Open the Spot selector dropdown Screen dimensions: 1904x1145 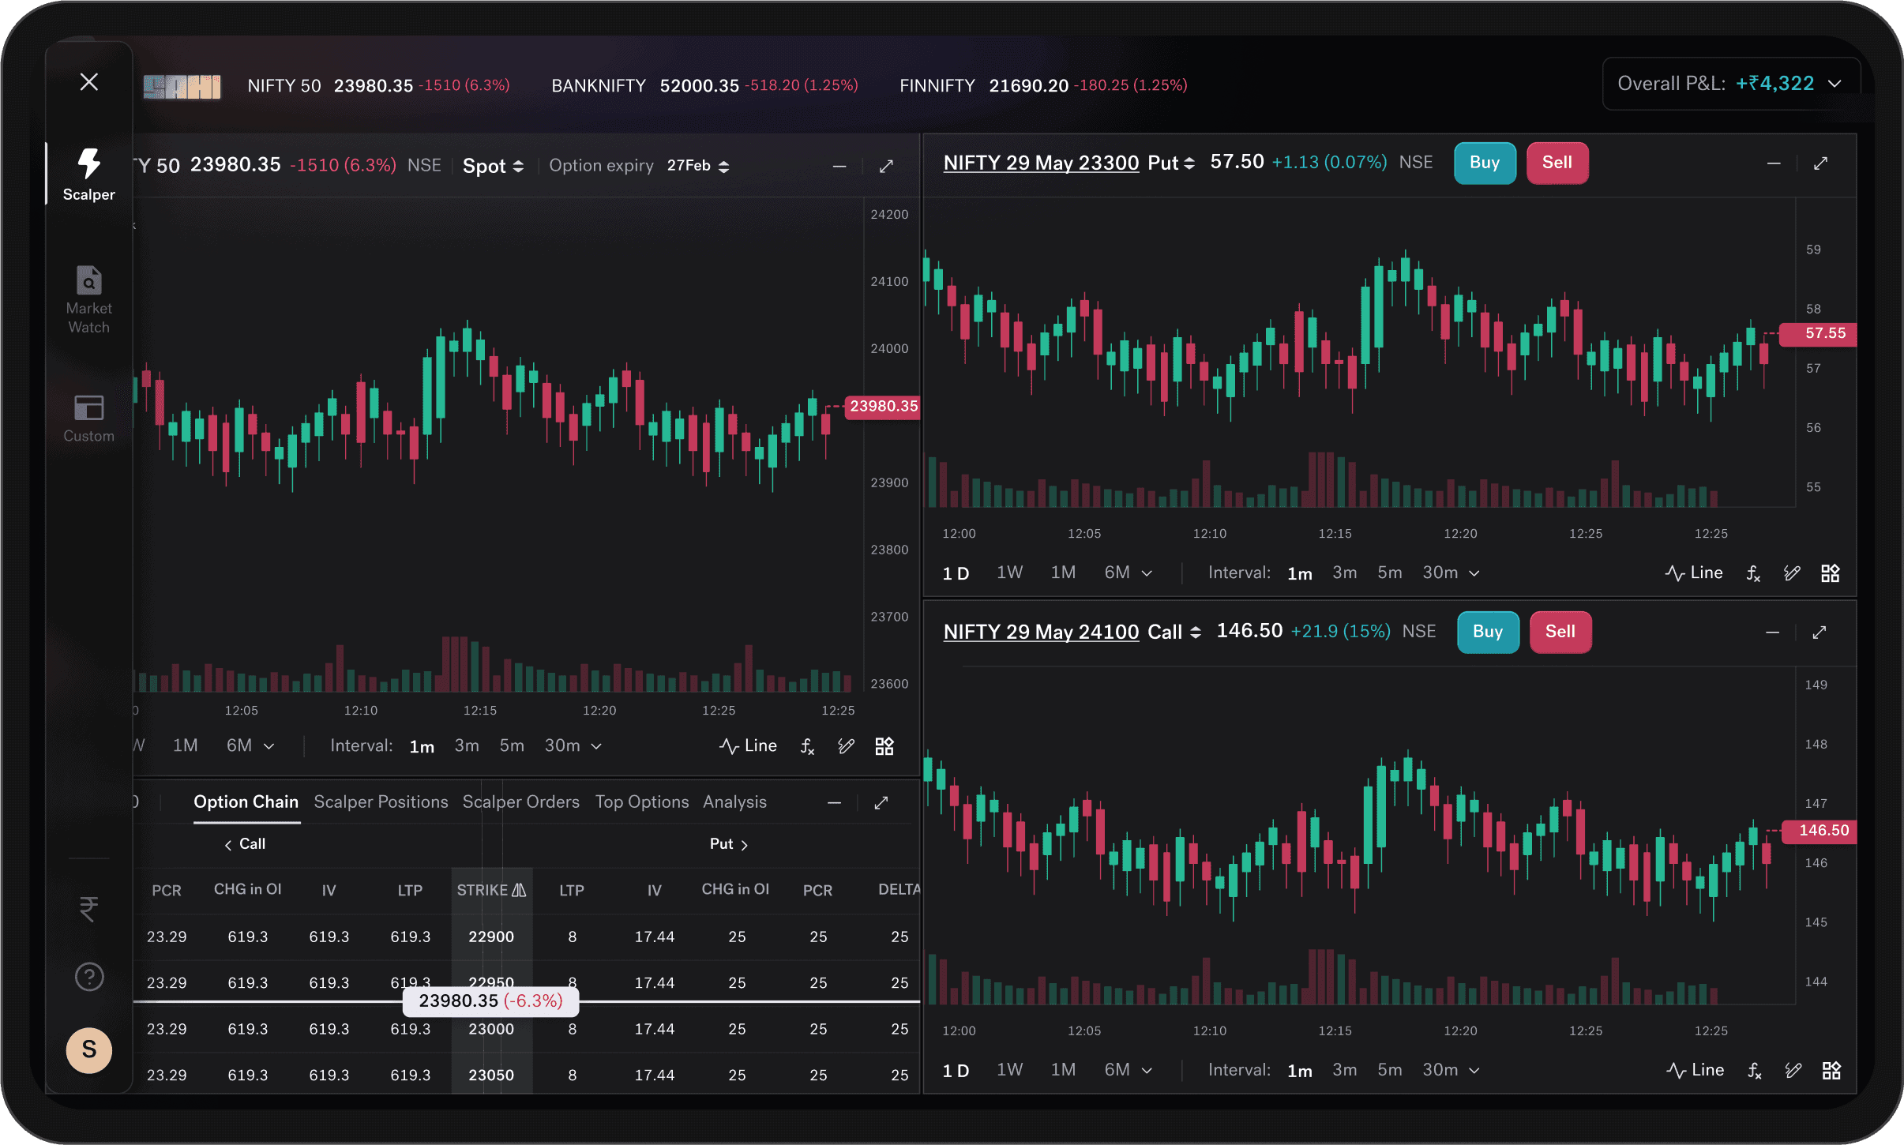point(493,166)
